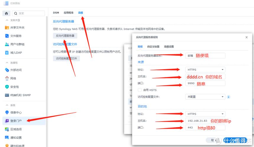Enable the 启用 HSTS checkbox
The image size is (254, 147).
click(x=140, y=90)
